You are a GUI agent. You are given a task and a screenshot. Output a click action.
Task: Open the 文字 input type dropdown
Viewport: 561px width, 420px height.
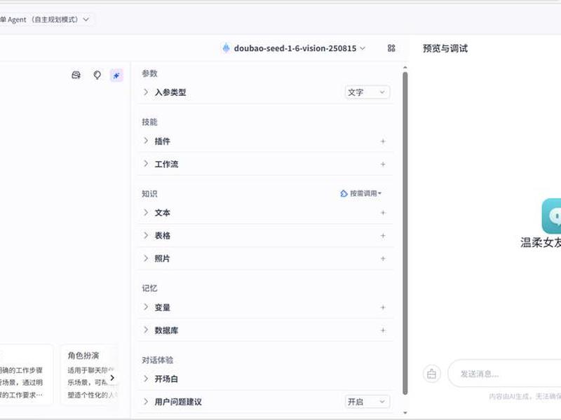(367, 92)
